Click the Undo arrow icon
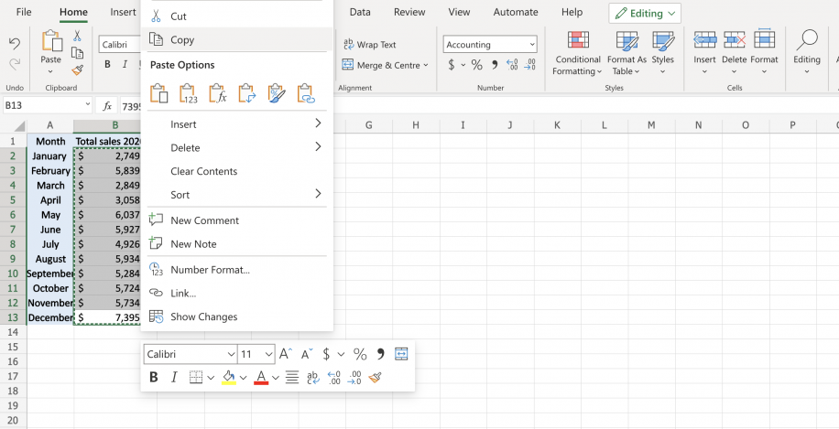The image size is (839, 429). click(15, 43)
